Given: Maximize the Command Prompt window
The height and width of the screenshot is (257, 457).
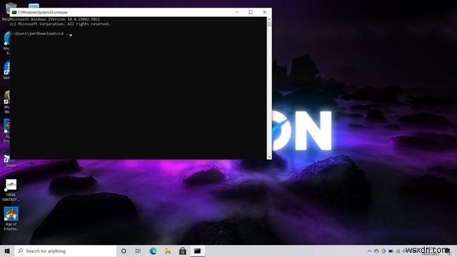Looking at the screenshot, I should pos(250,12).
